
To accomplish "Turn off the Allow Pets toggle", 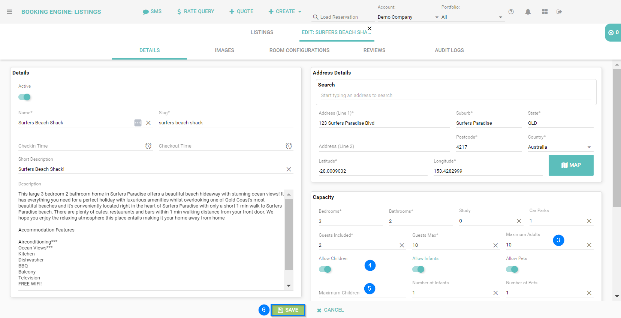I will (512, 269).
